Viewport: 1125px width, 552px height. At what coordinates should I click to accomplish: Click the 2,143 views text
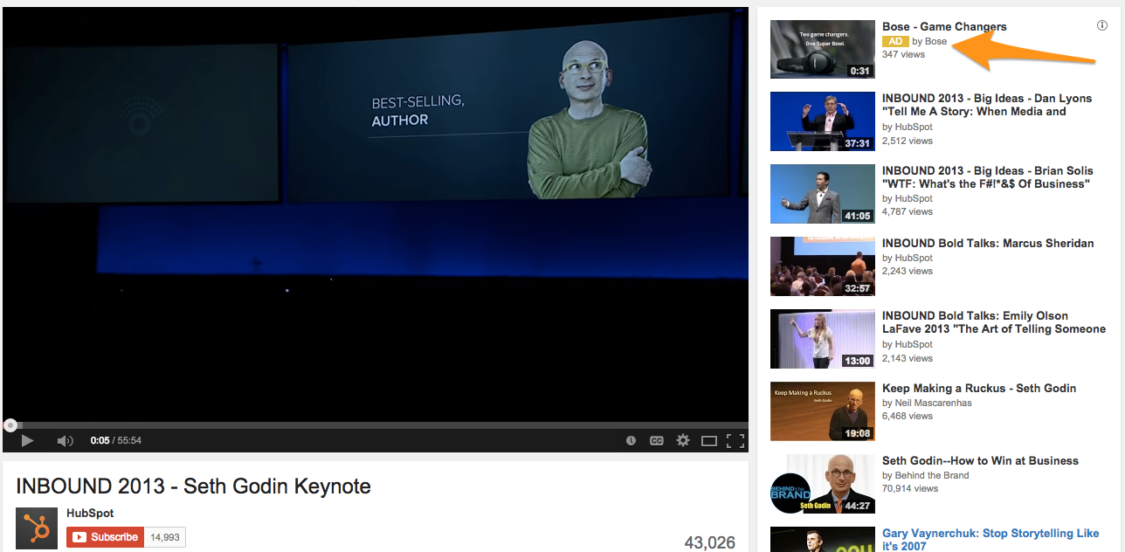point(908,358)
